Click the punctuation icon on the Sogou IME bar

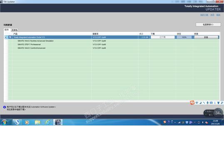[204, 103]
